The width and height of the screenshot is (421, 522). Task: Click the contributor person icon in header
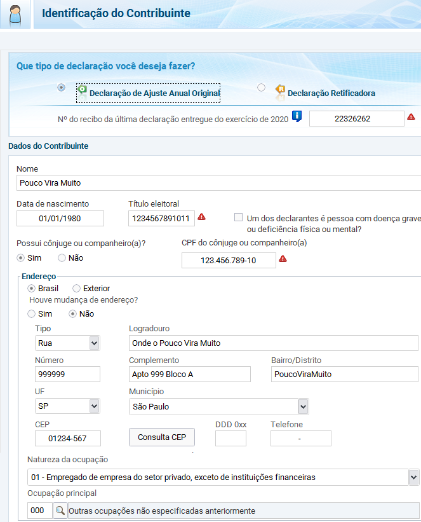point(15,14)
